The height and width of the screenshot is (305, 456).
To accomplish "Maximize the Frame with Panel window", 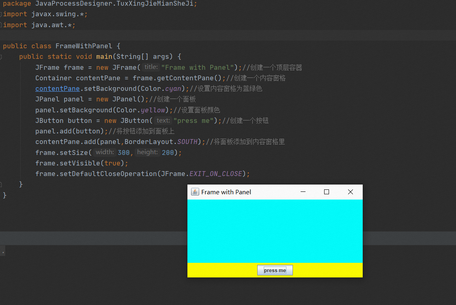I will tap(326, 191).
